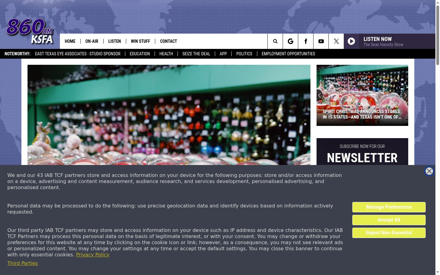Show next story in sidebar carousel

405,95
